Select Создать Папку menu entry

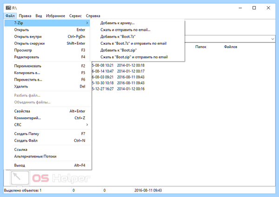[47, 134]
